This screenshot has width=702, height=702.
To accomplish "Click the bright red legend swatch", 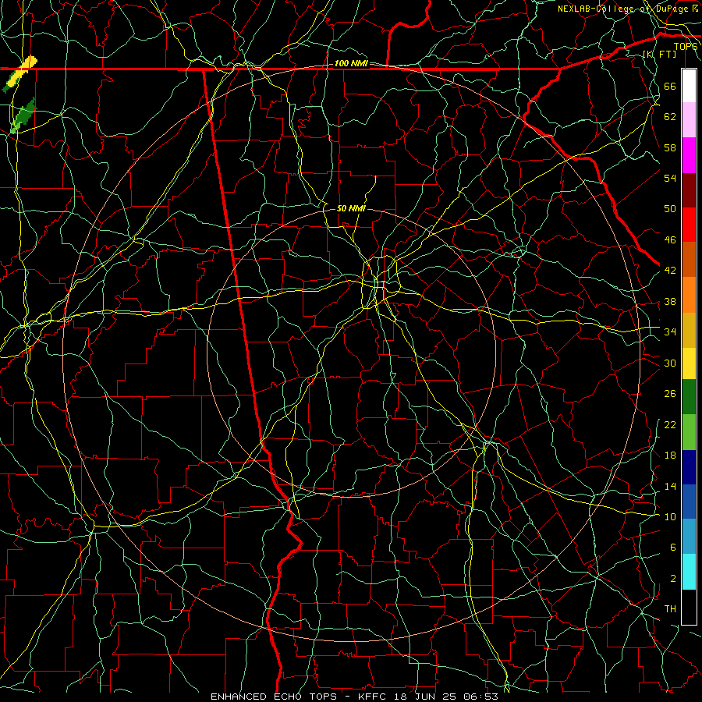I will (x=689, y=225).
